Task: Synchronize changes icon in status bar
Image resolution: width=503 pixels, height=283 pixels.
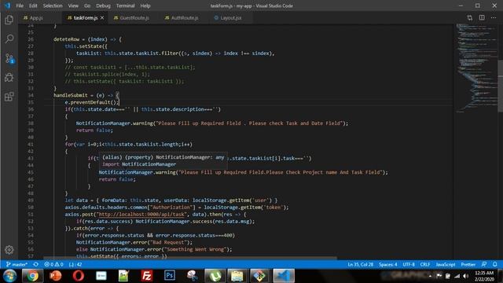Action: [x=36, y=264]
